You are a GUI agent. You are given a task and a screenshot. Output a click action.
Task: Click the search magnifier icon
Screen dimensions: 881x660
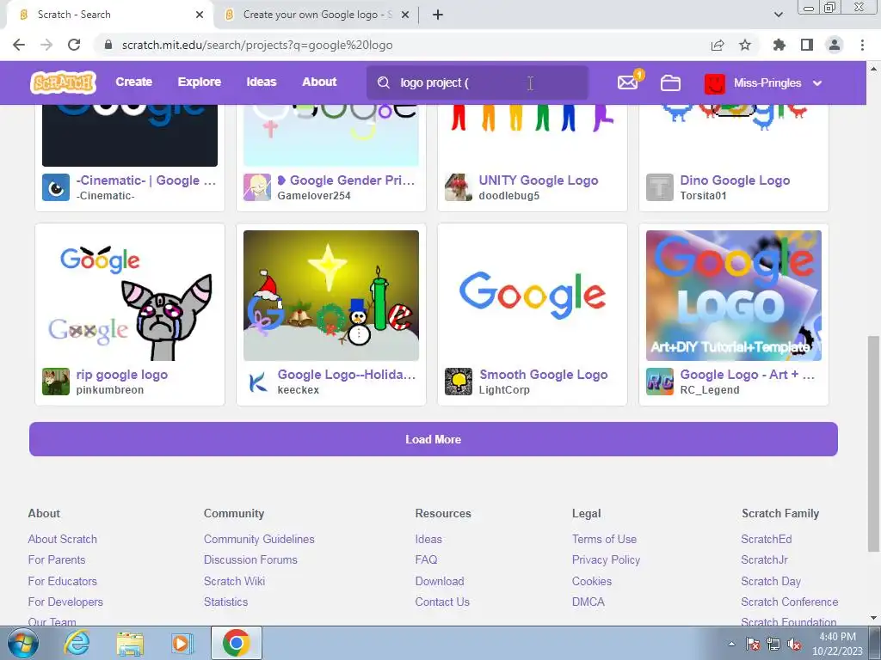pos(384,82)
